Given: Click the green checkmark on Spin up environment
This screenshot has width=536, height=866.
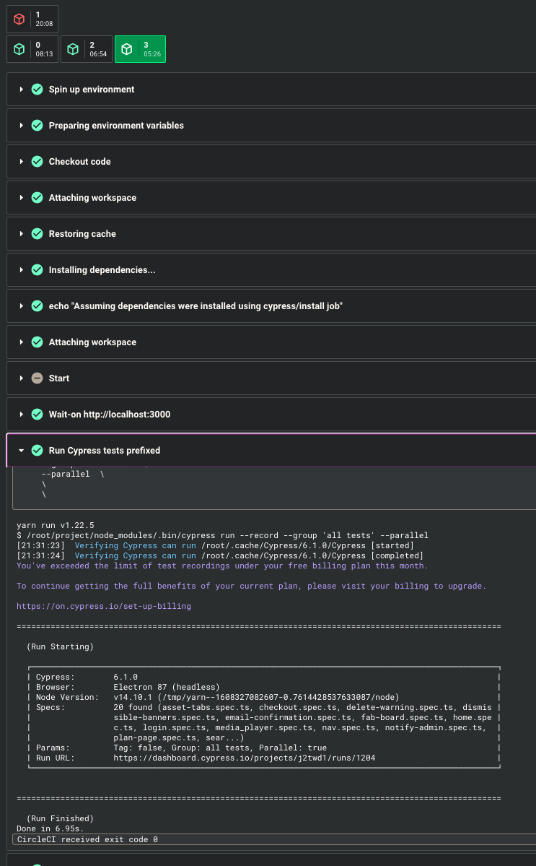Looking at the screenshot, I should point(37,89).
